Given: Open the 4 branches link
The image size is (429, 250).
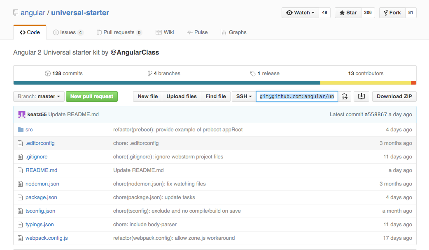Looking at the screenshot, I should (x=164, y=73).
